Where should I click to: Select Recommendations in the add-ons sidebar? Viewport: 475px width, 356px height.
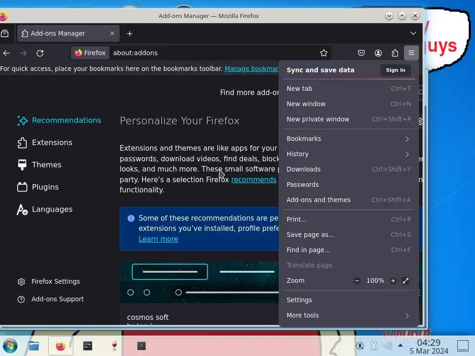pos(59,121)
